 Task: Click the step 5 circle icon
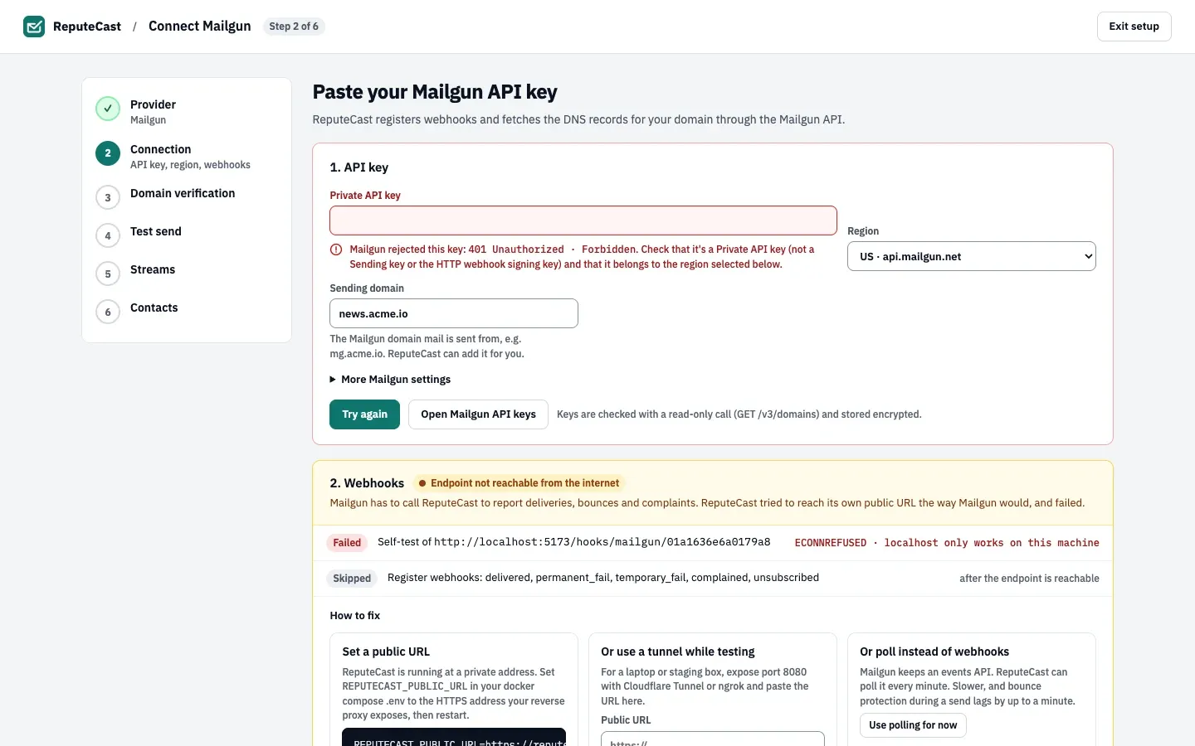(108, 274)
